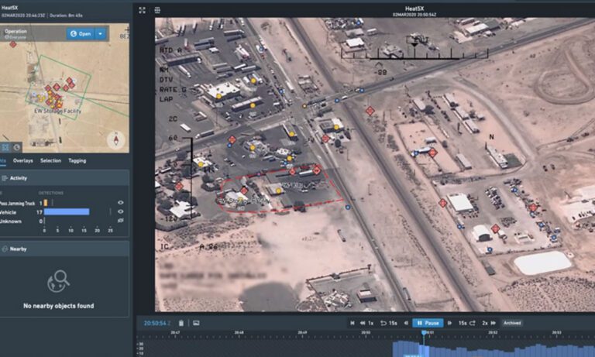The width and height of the screenshot is (595, 357).
Task: Switch to the Tagging tab
Action: click(77, 160)
